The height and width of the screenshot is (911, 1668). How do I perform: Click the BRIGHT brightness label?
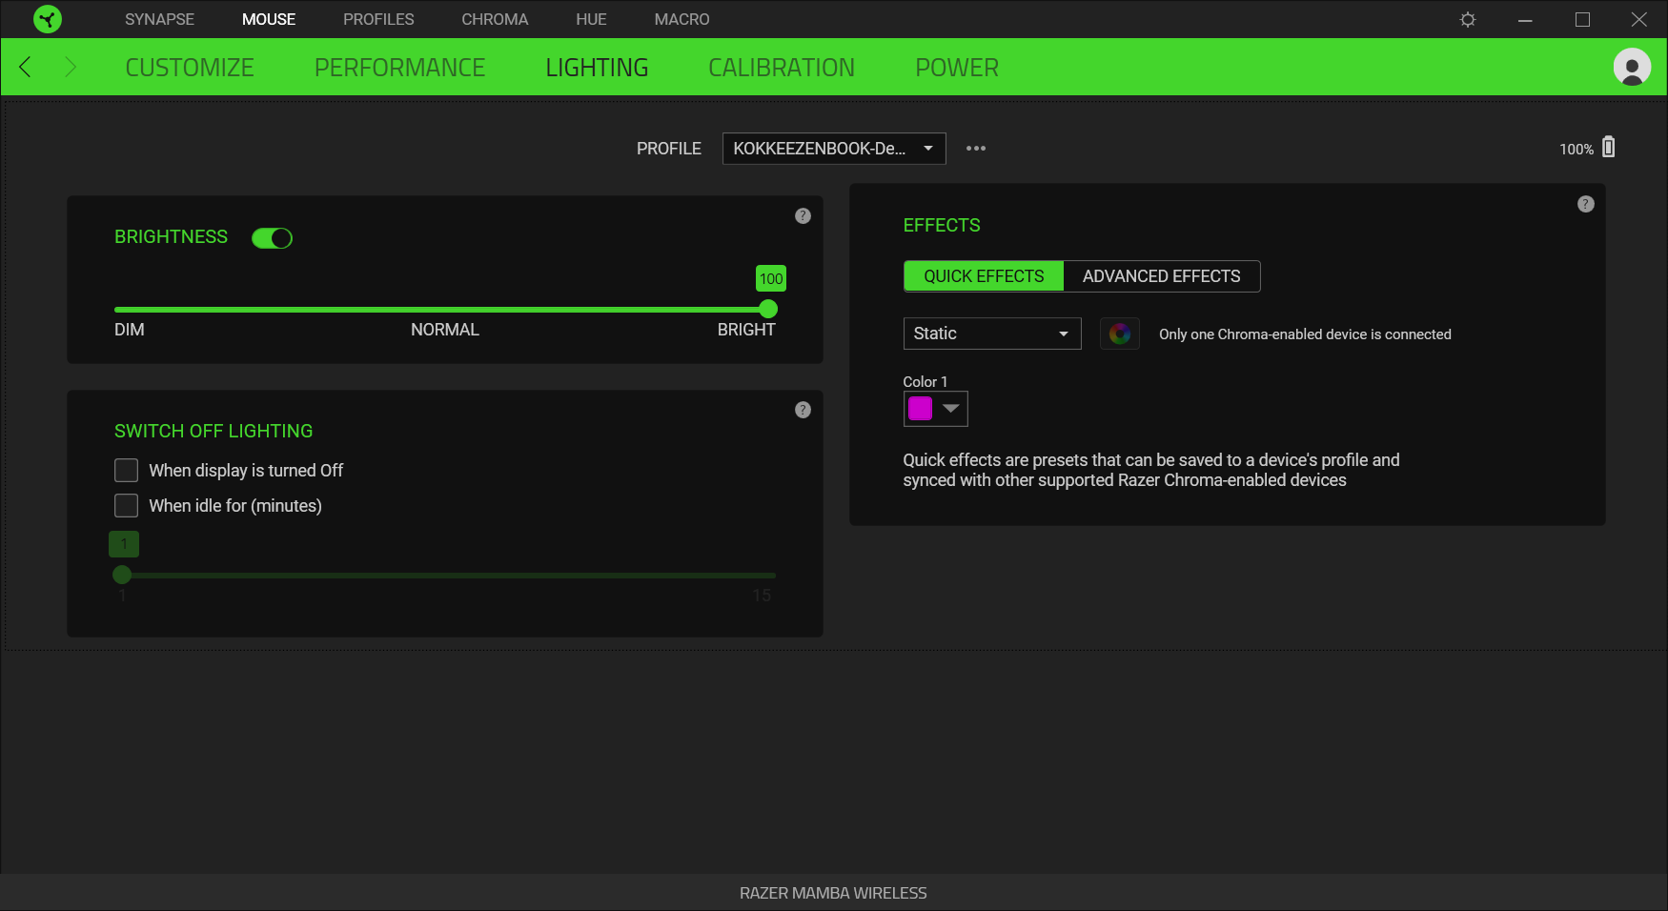click(746, 330)
